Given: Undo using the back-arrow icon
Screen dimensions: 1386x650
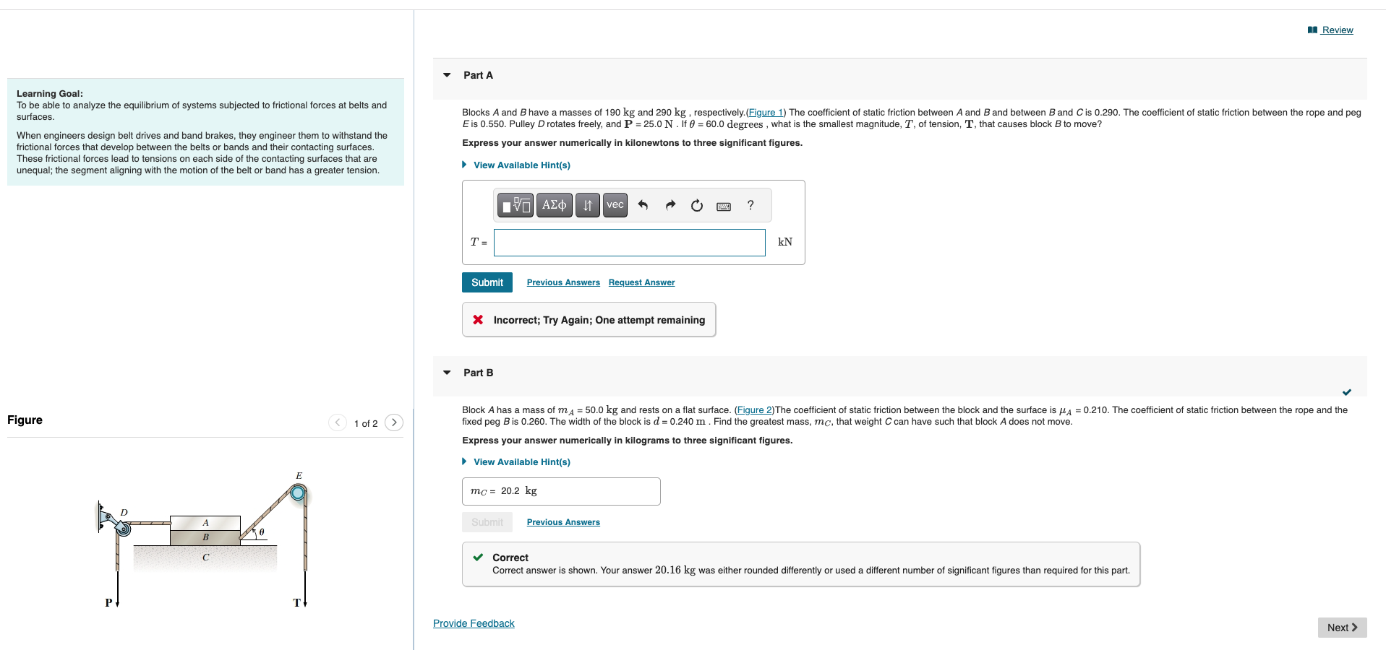Looking at the screenshot, I should (642, 205).
